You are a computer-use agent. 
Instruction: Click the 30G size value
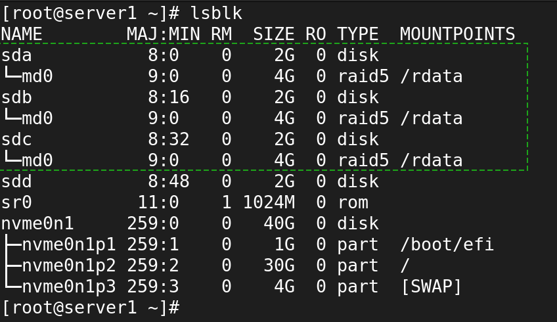(x=279, y=265)
